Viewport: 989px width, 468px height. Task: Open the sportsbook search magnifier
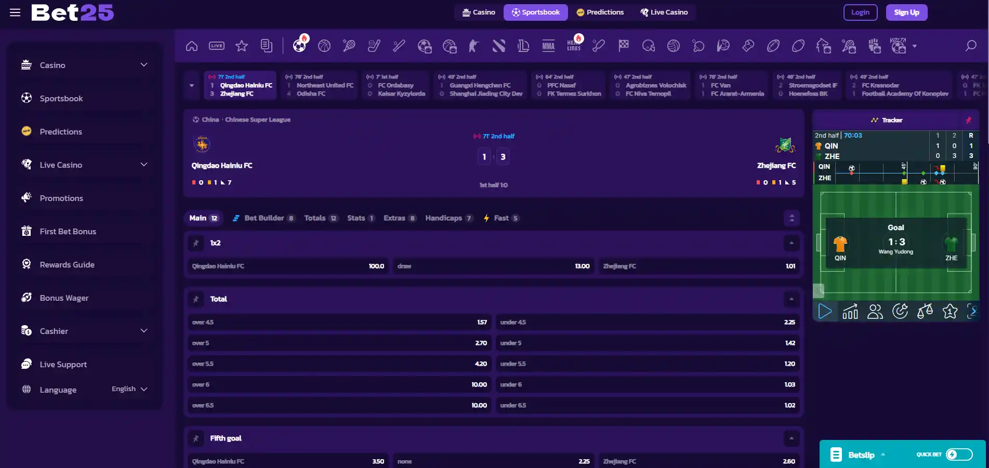tap(971, 46)
